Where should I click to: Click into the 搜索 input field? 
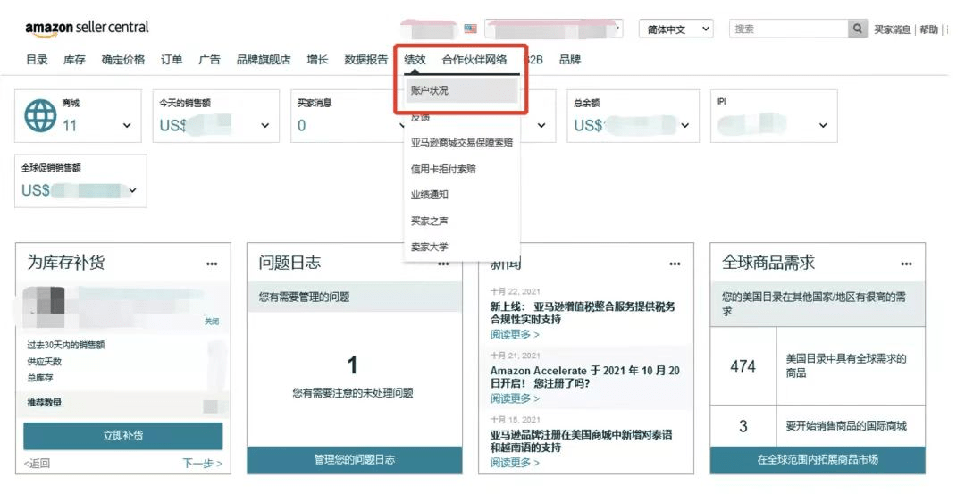tap(787, 29)
